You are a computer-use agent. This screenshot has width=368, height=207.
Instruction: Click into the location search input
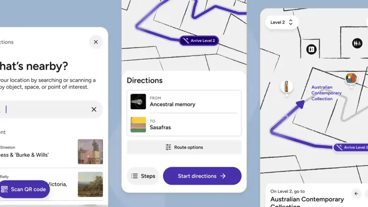pos(43,109)
